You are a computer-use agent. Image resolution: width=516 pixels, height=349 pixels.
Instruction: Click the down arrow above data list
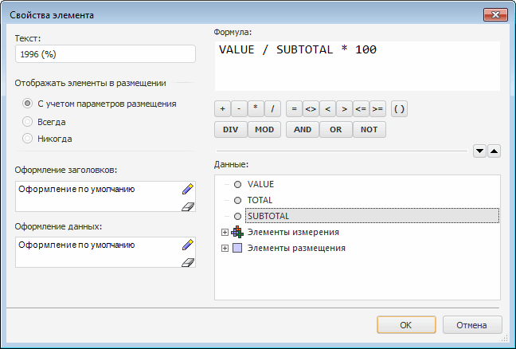click(x=479, y=150)
